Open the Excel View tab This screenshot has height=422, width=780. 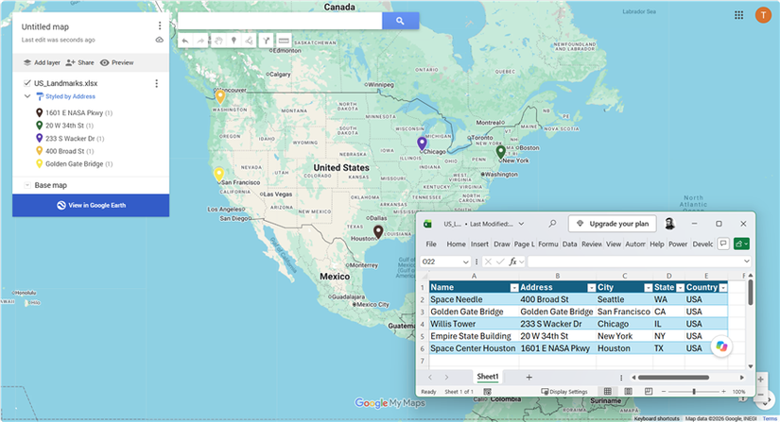[x=614, y=244]
